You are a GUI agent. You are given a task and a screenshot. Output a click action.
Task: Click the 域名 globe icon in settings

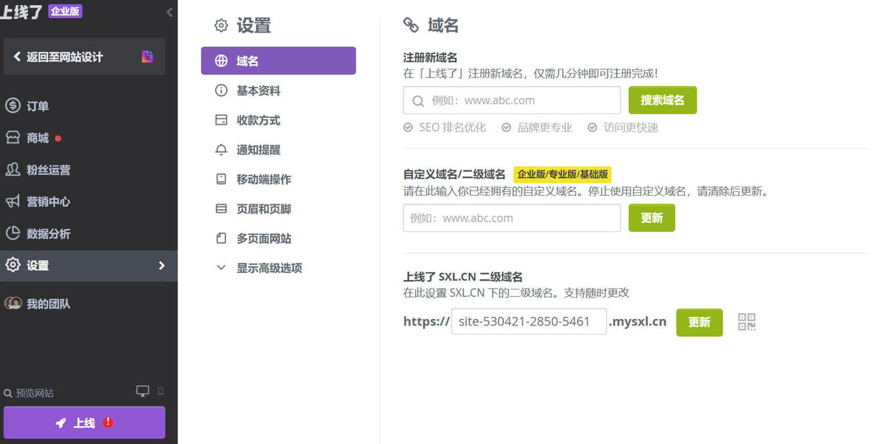[x=221, y=61]
